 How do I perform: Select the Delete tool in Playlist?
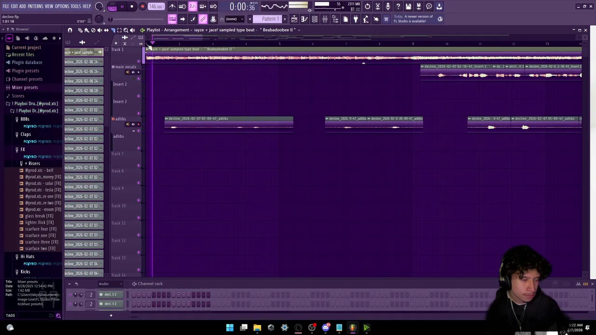click(x=93, y=30)
